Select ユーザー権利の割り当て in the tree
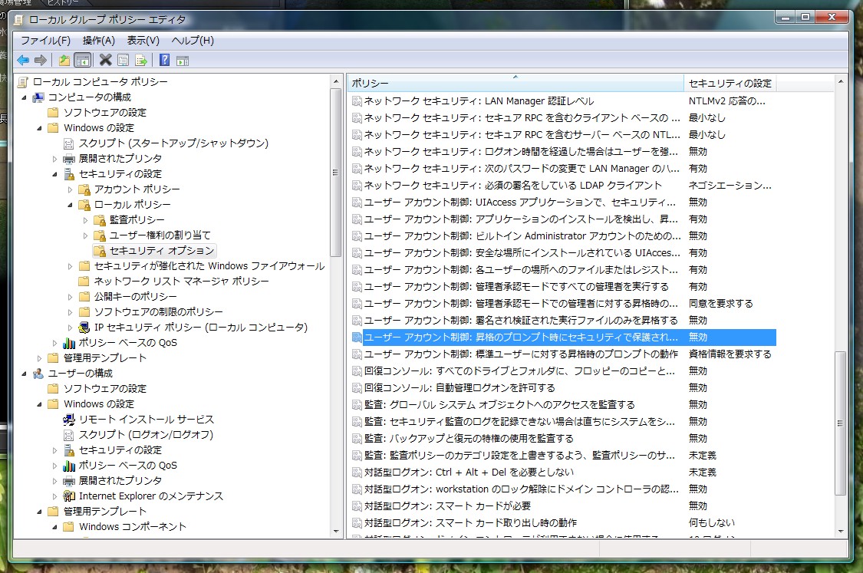Screen dimensions: 863x573 coord(160,235)
